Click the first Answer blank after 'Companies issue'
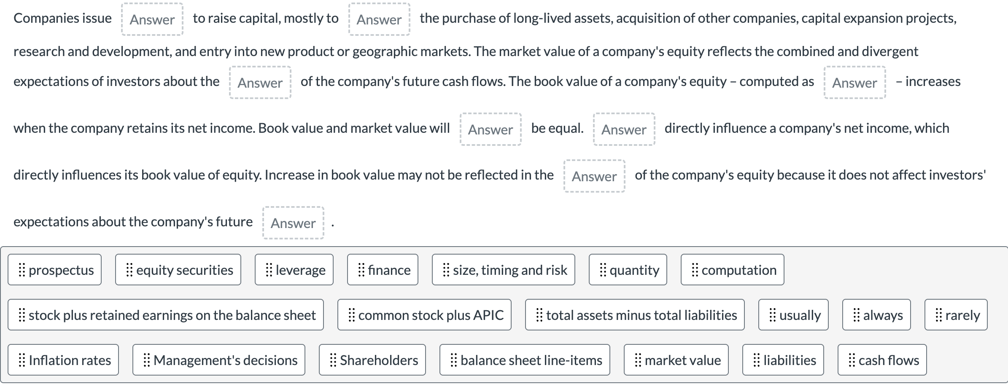This screenshot has width=1008, height=392. pyautogui.click(x=152, y=19)
